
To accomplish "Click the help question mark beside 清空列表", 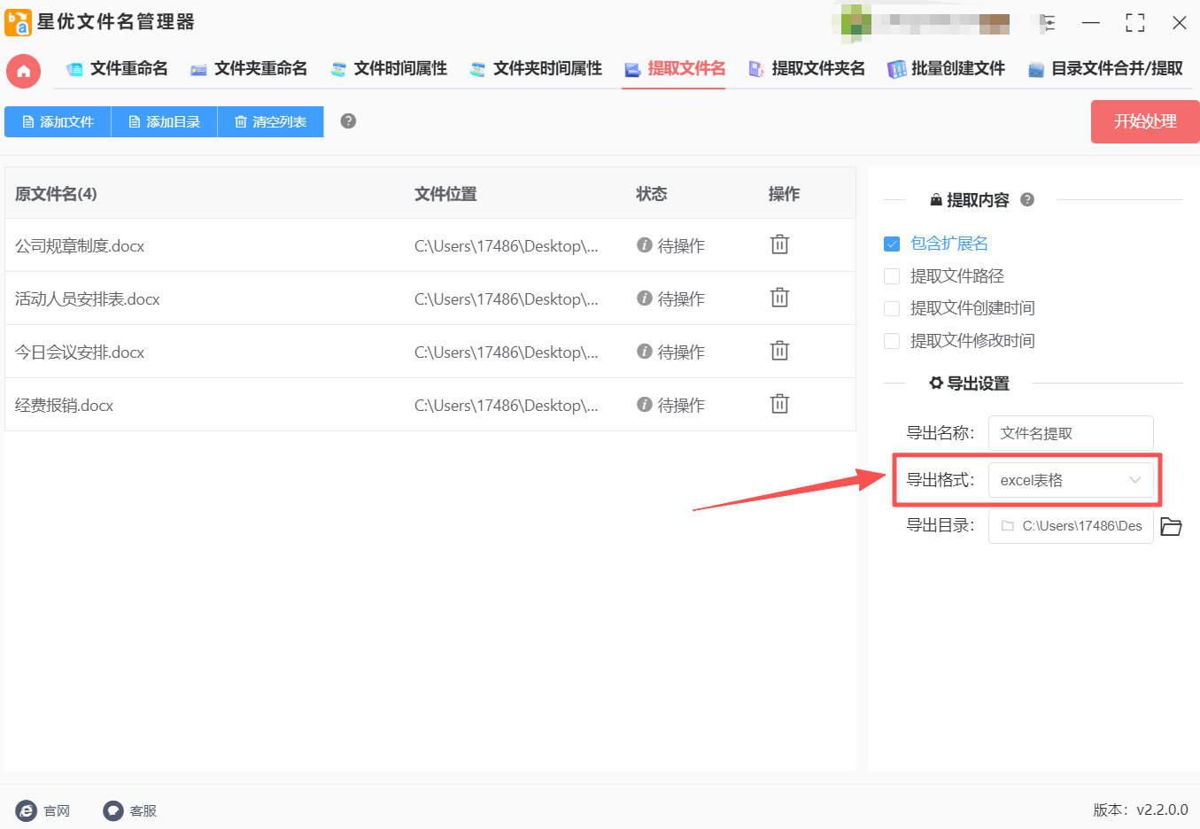I will coord(348,121).
